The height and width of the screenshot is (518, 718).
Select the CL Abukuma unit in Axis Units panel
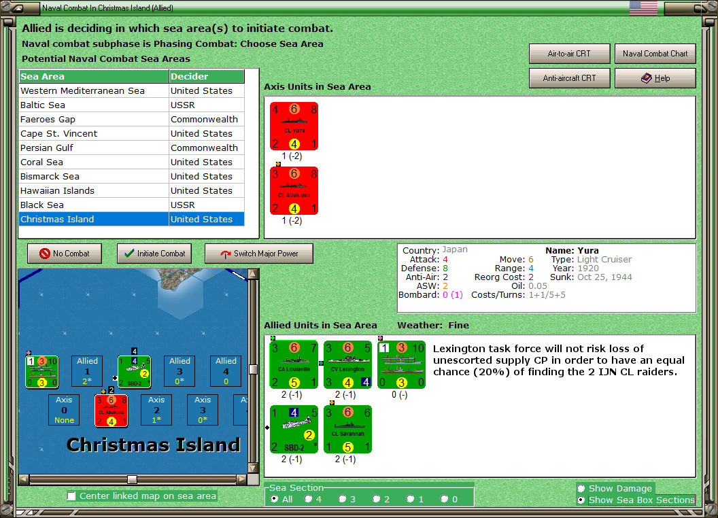click(294, 190)
